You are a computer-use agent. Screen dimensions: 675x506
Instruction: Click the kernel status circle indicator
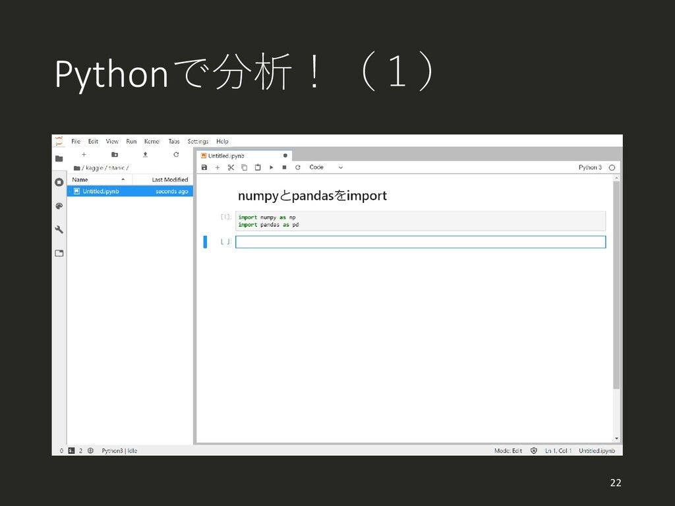tap(612, 168)
